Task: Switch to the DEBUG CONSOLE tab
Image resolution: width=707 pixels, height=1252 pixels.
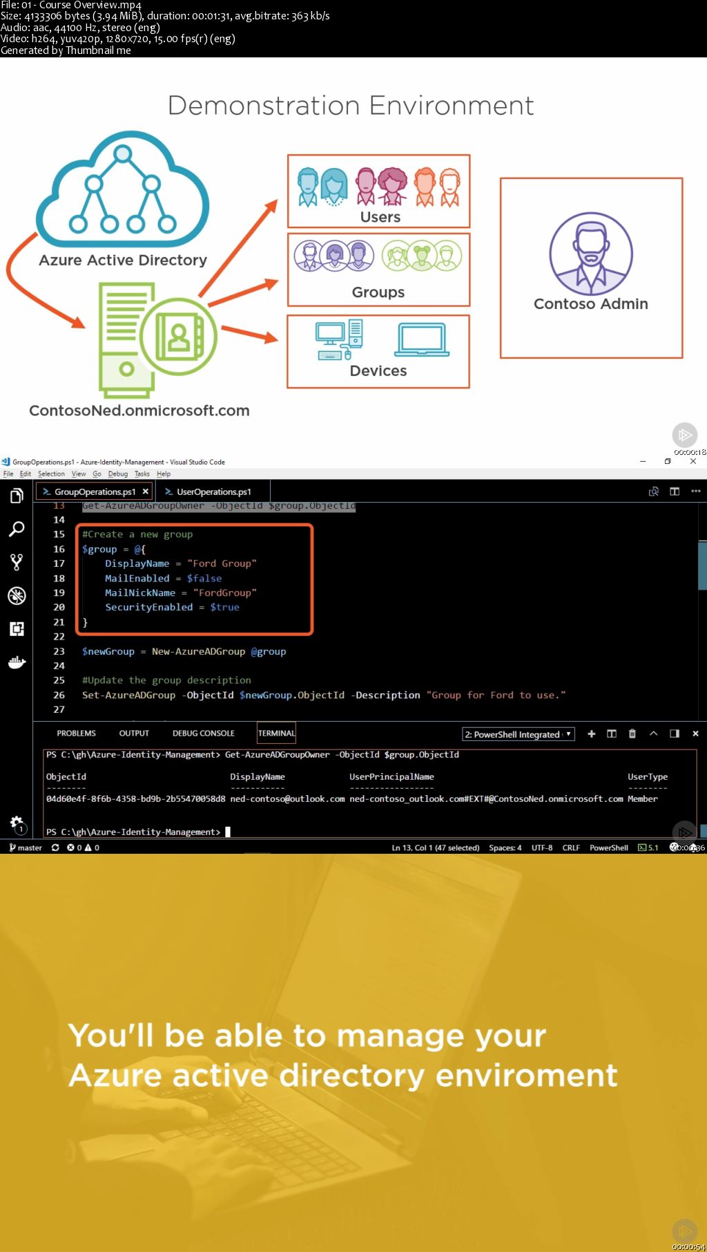Action: (204, 734)
